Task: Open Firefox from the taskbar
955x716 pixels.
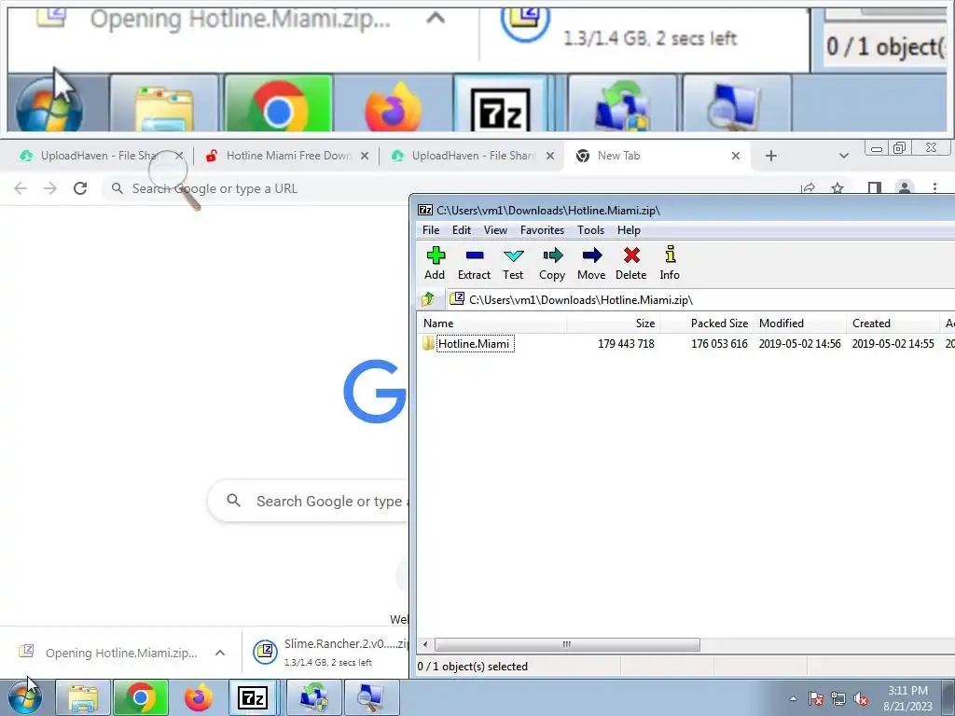Action: (198, 697)
